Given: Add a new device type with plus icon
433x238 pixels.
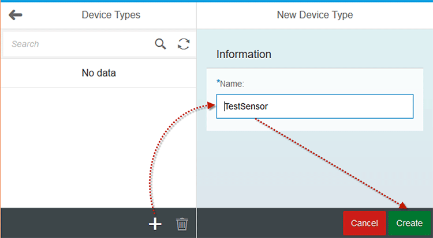Looking at the screenshot, I should (155, 224).
